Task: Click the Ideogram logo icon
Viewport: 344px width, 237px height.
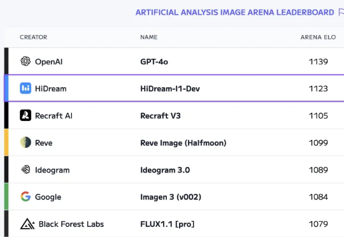Action: (25, 169)
